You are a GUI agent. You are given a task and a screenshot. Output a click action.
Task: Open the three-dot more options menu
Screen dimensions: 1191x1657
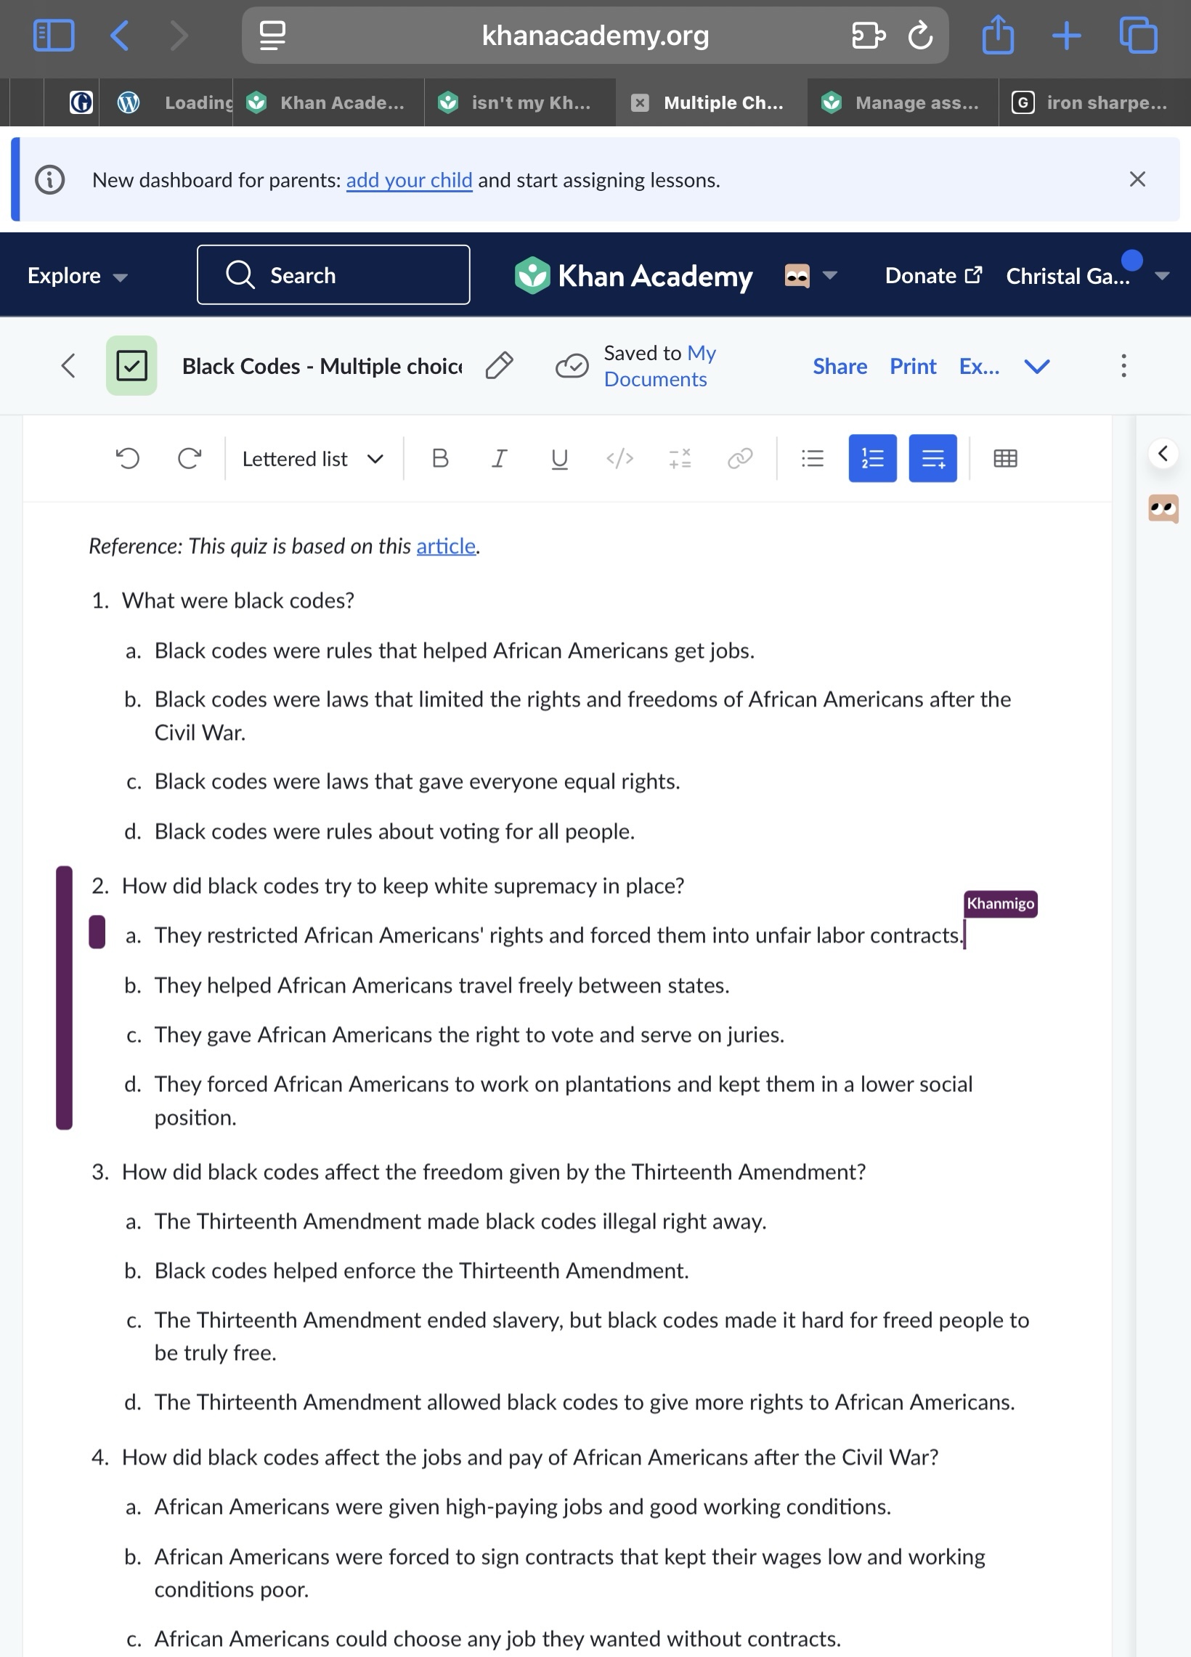point(1123,365)
